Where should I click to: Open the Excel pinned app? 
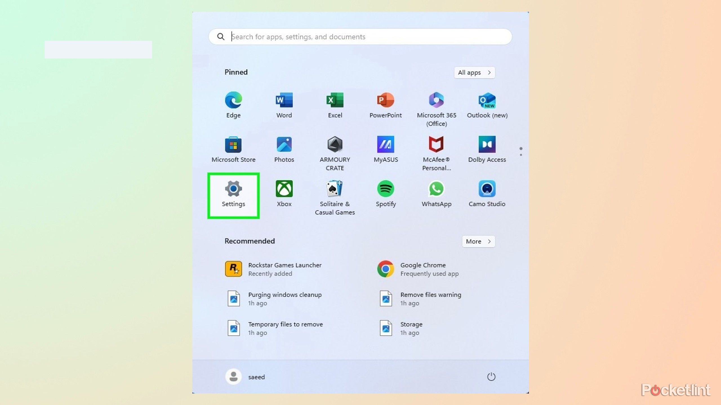pos(335,105)
